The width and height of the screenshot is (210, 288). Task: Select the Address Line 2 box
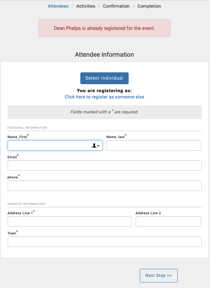pos(168,221)
